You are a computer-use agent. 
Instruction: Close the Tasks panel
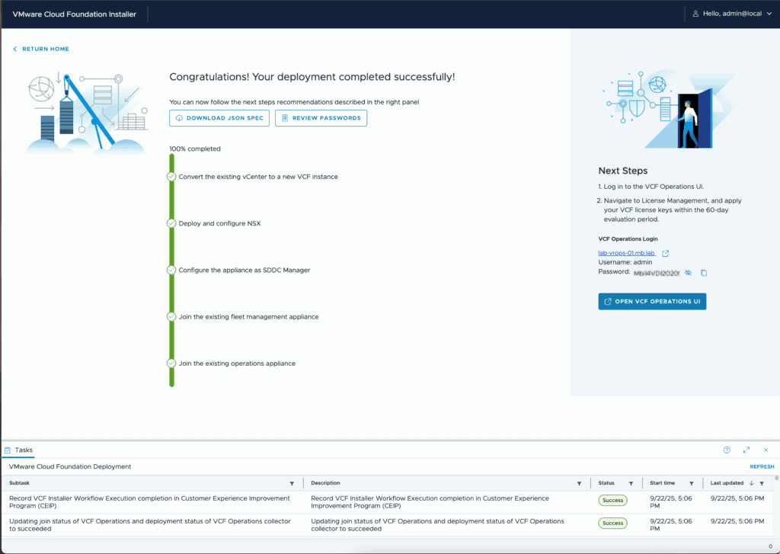point(766,450)
